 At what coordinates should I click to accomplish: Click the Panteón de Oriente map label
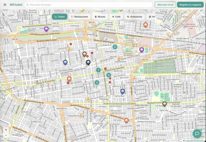point(159,65)
